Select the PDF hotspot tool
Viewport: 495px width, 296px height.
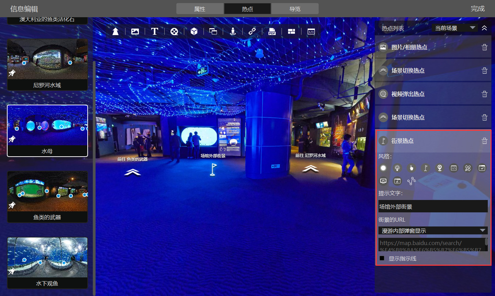pos(272,32)
